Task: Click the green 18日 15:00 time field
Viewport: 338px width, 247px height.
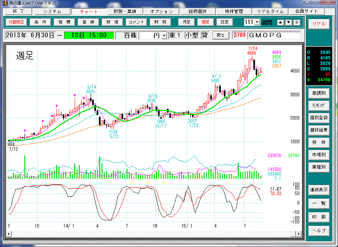Action: click(89, 35)
